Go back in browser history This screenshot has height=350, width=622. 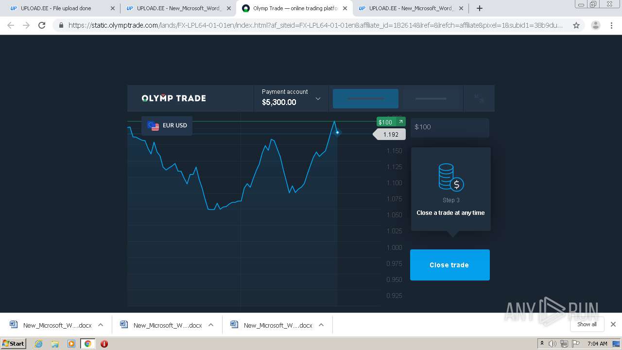(x=11, y=25)
